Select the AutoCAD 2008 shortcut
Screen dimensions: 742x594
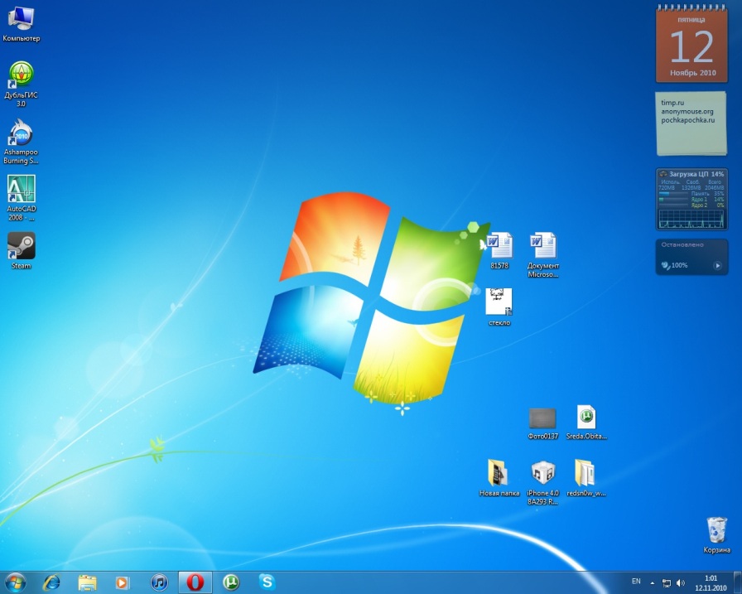(22, 198)
